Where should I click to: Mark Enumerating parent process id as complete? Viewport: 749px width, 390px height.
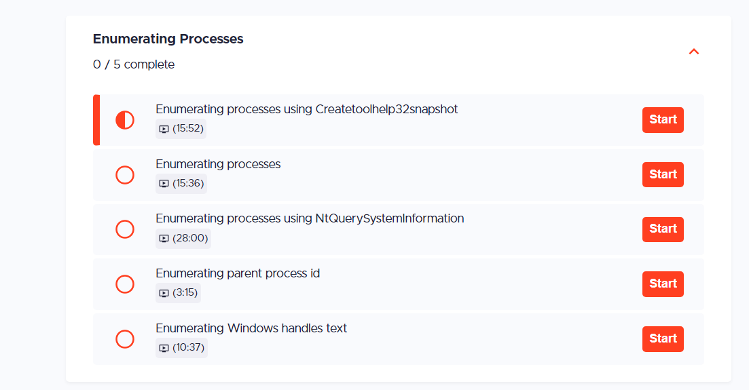[125, 284]
